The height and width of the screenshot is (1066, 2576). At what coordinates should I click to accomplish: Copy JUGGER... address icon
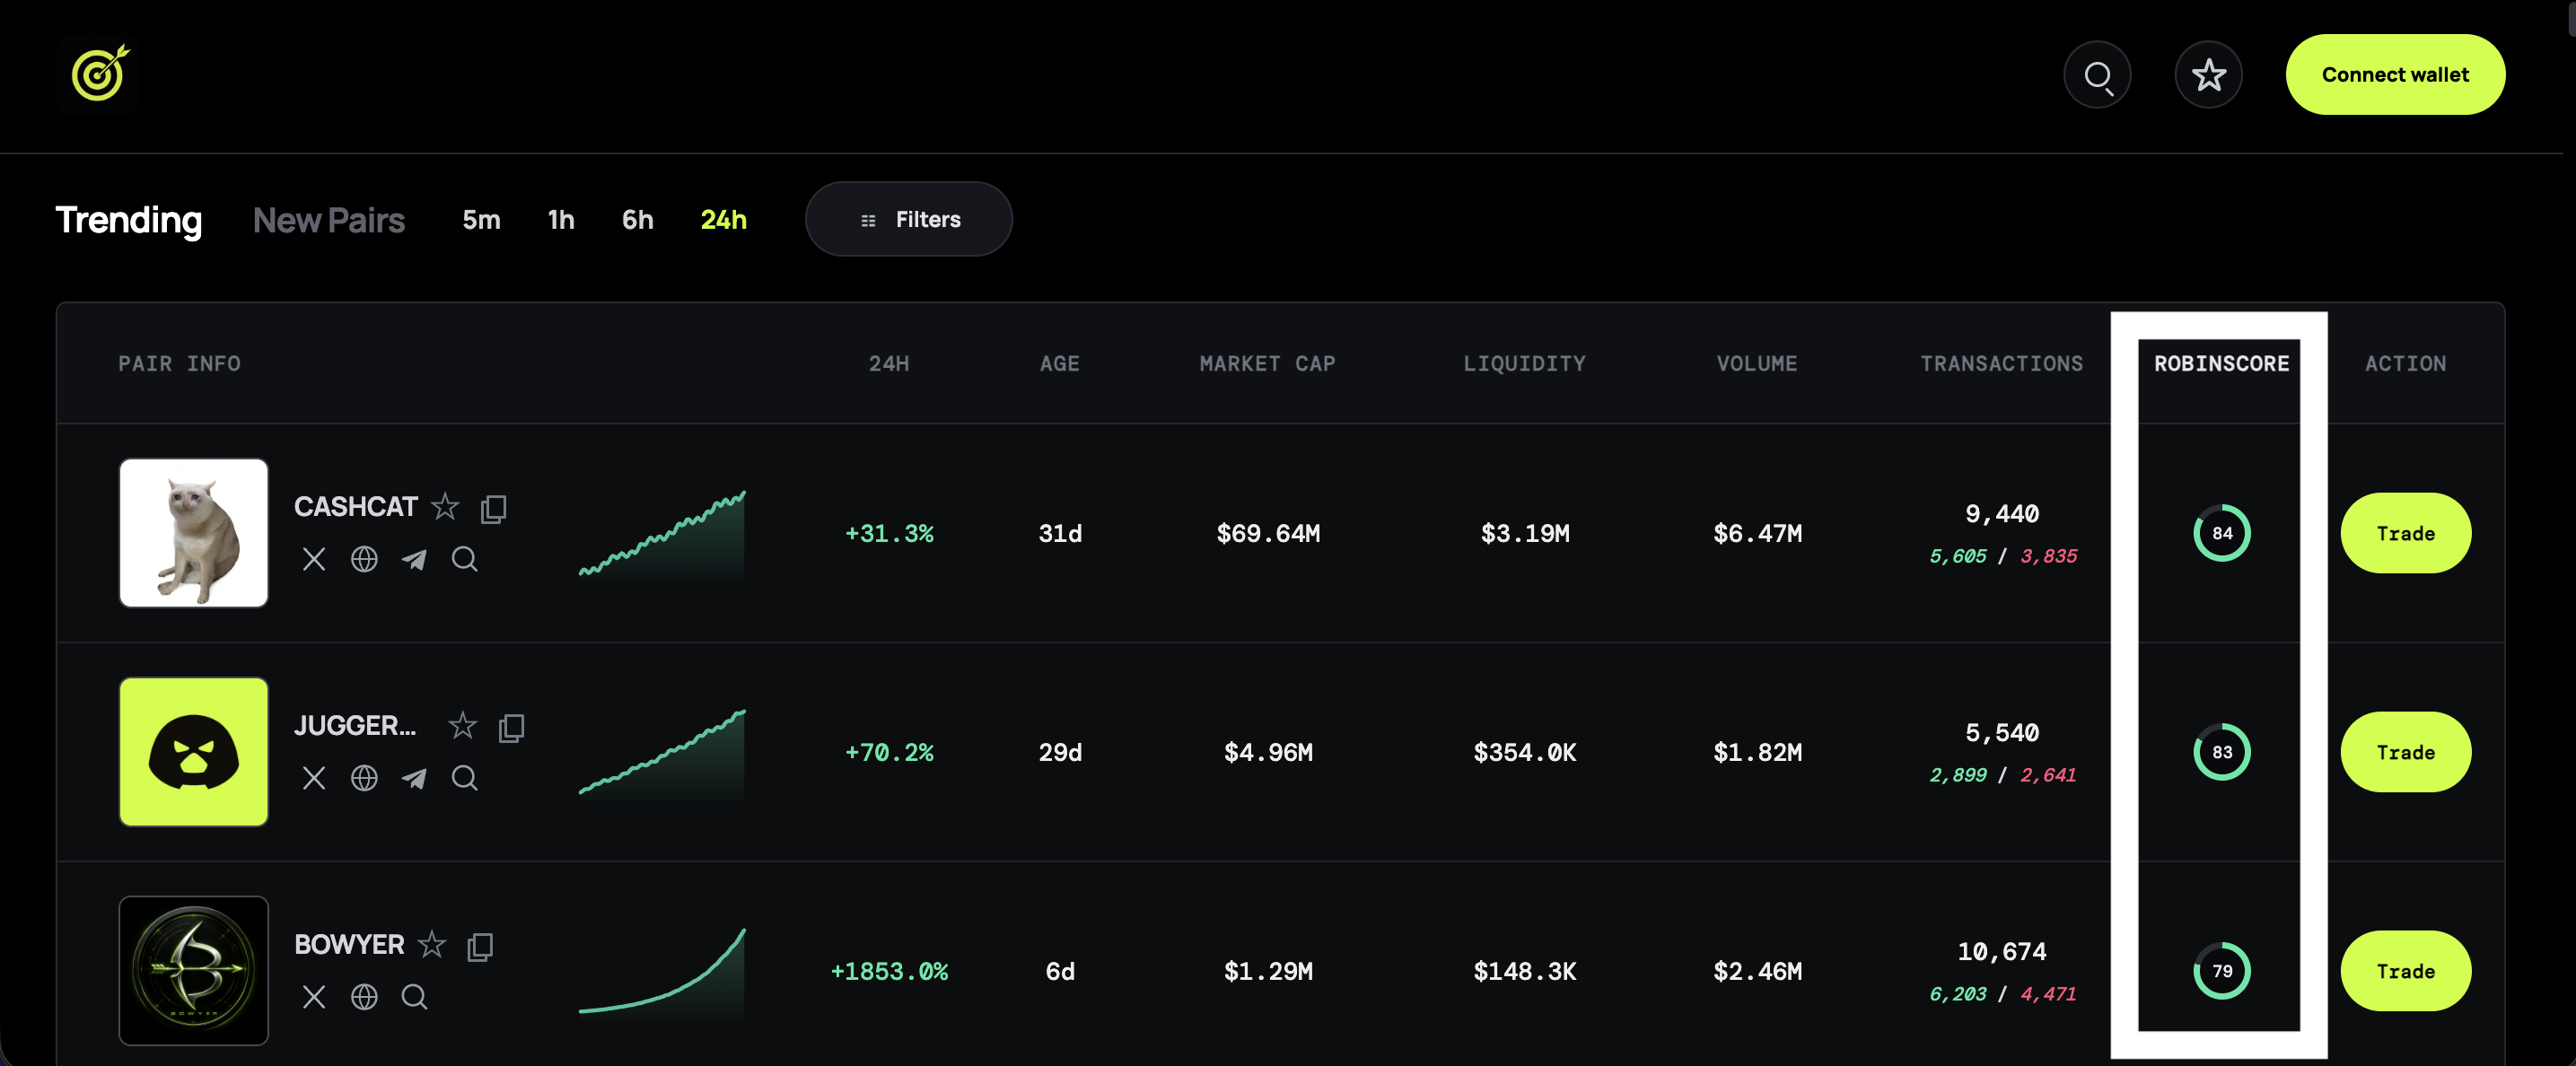511,727
